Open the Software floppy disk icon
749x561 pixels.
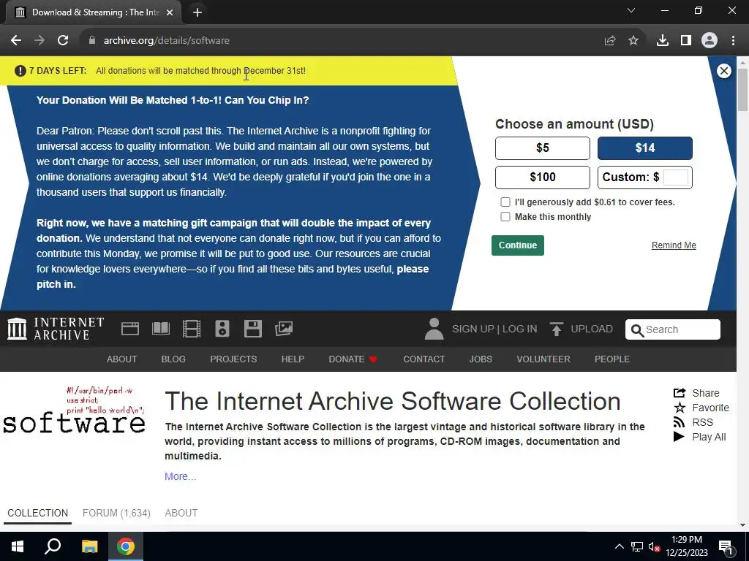tap(252, 329)
